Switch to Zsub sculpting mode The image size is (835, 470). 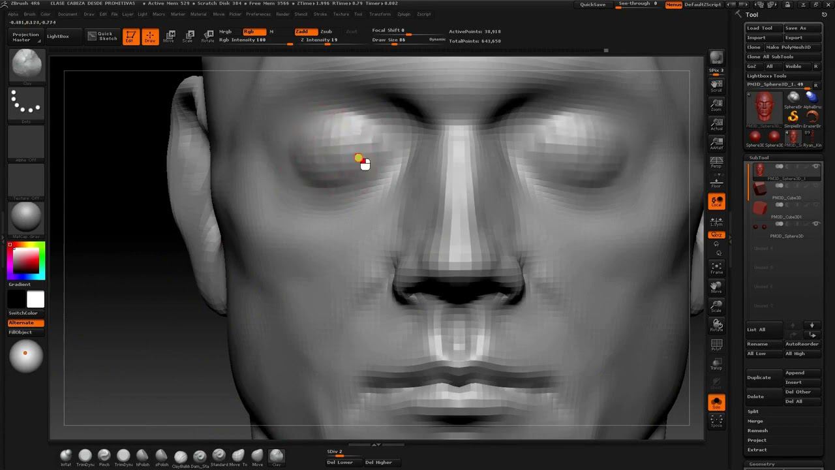[326, 31]
